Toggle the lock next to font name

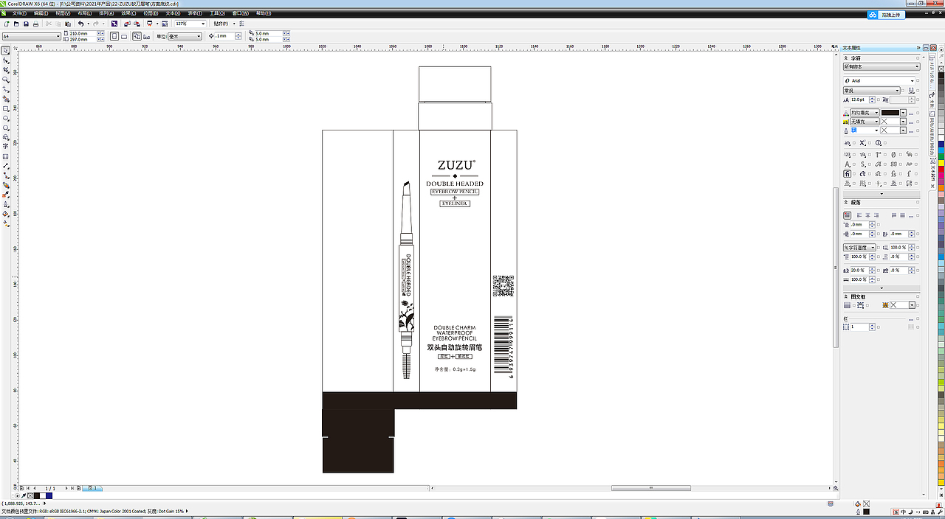pos(918,81)
